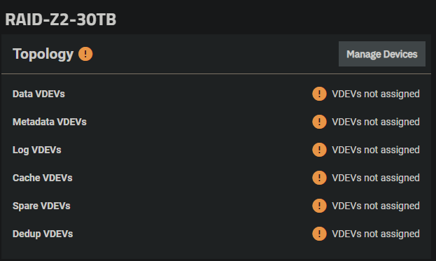Click the Topology heading text
The width and height of the screenshot is (436, 261).
click(43, 54)
